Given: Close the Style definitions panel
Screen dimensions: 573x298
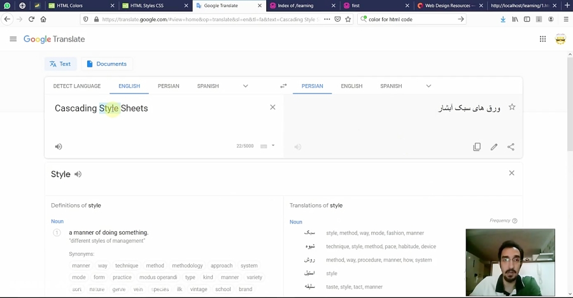Looking at the screenshot, I should [512, 173].
